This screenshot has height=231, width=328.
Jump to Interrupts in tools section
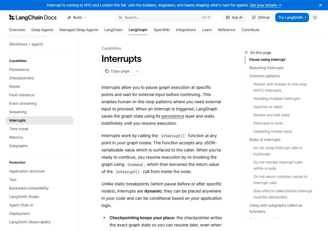268,123
